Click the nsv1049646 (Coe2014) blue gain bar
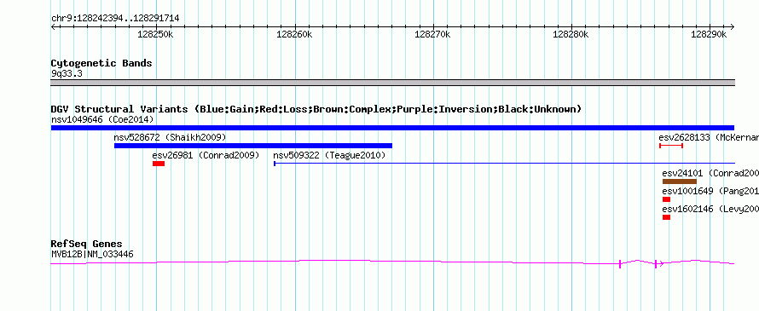The width and height of the screenshot is (759, 311). tap(392, 128)
